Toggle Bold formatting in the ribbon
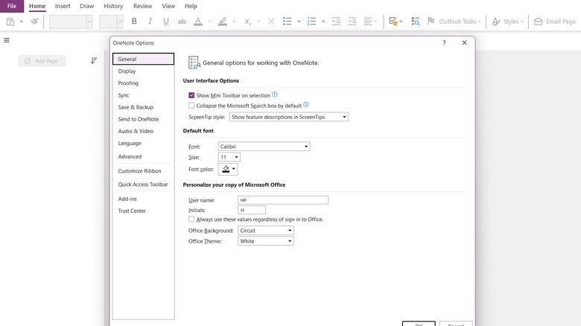Screen dimensions: 581x326 click(134, 22)
